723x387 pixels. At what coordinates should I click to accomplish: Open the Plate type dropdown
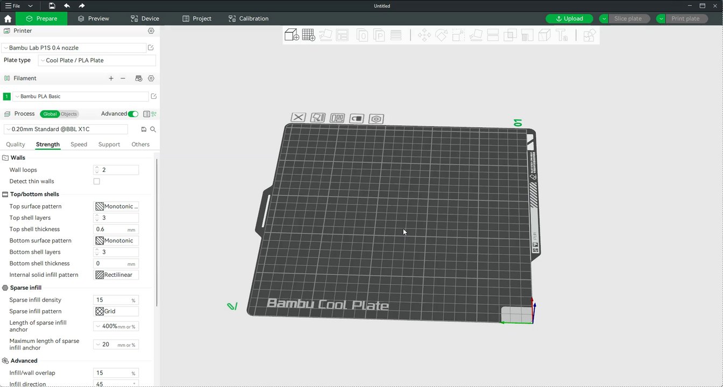tap(97, 60)
